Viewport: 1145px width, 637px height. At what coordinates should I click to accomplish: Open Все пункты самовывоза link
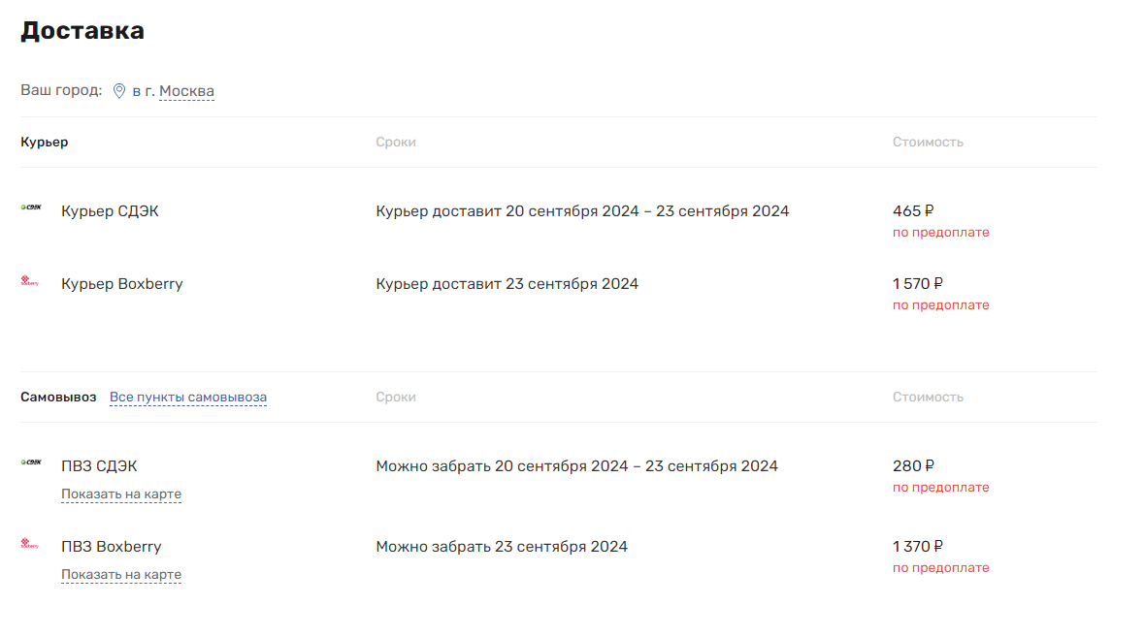click(x=187, y=397)
